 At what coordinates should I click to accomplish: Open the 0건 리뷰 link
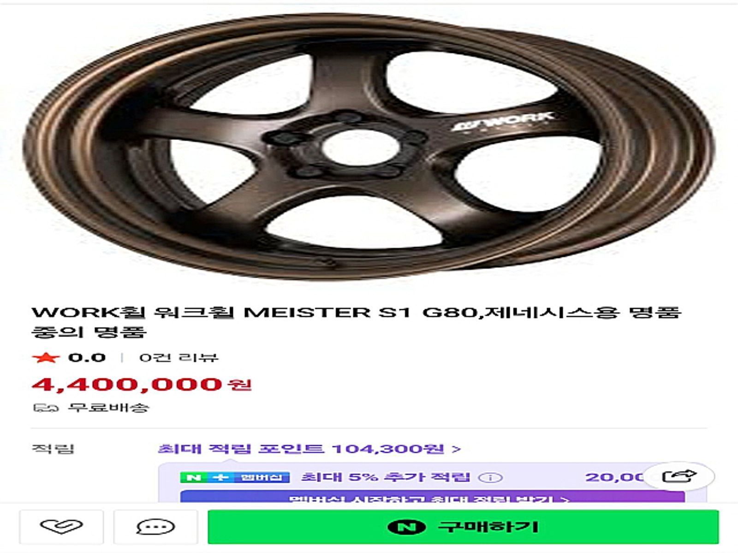click(179, 358)
